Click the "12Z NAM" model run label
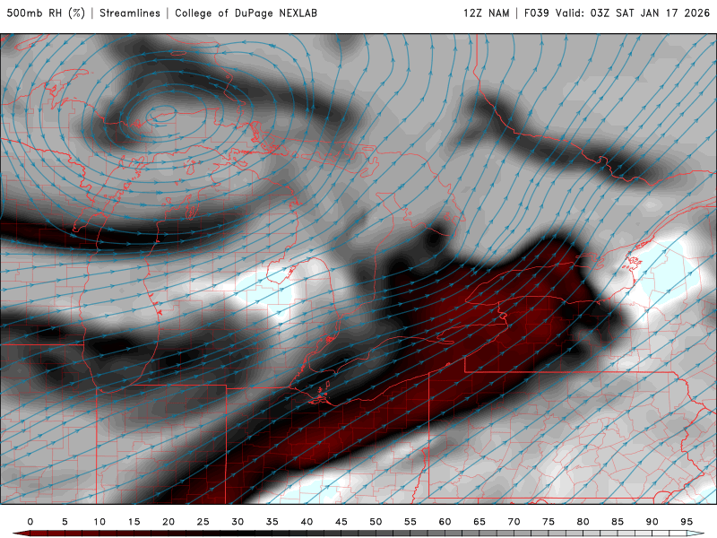717x538 pixels. [x=486, y=13]
